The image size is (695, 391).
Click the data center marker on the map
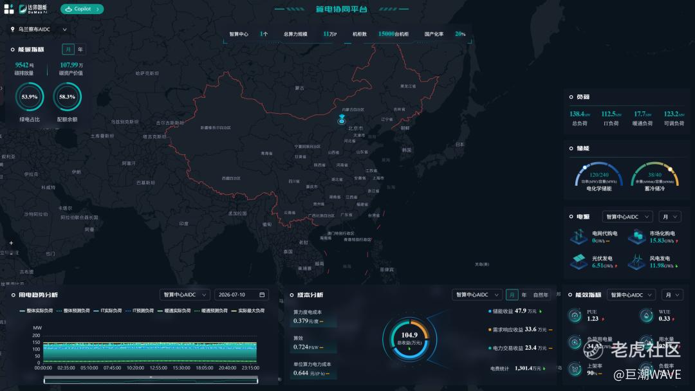click(x=341, y=119)
